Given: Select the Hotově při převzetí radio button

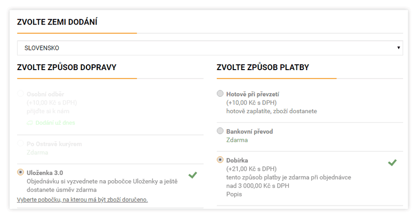Looking at the screenshot, I should coord(220,93).
